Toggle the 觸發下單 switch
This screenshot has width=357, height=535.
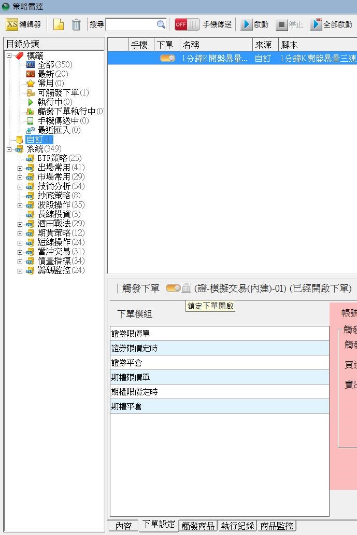tap(173, 288)
